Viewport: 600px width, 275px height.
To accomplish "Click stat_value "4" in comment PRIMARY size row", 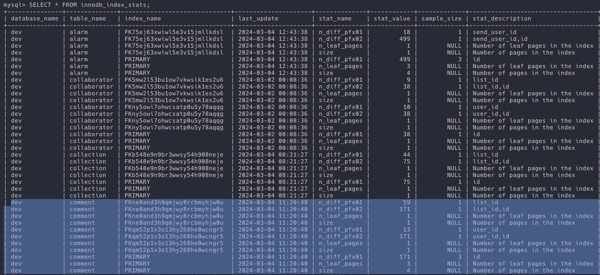I will point(408,270).
